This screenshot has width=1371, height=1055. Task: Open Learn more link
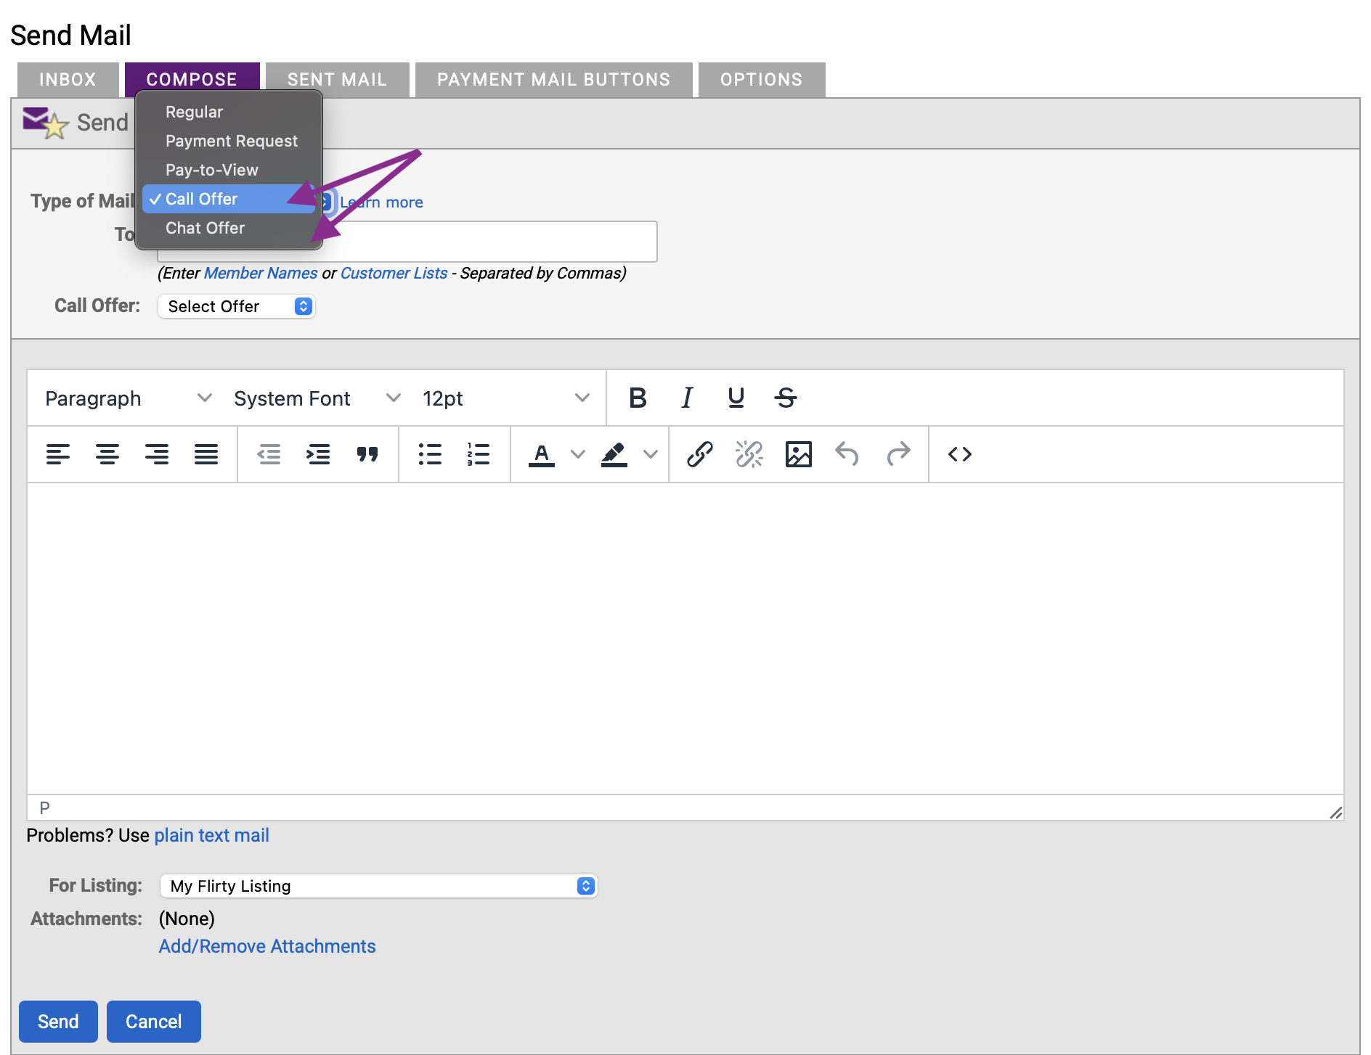pos(381,202)
